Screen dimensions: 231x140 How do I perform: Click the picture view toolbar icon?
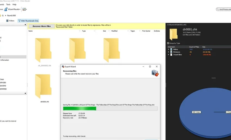tap(25, 10)
